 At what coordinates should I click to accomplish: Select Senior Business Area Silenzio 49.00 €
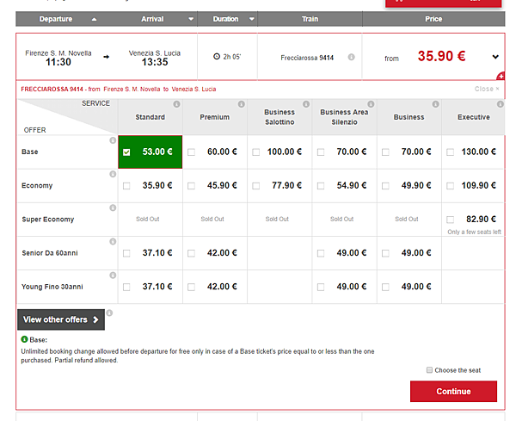point(321,253)
